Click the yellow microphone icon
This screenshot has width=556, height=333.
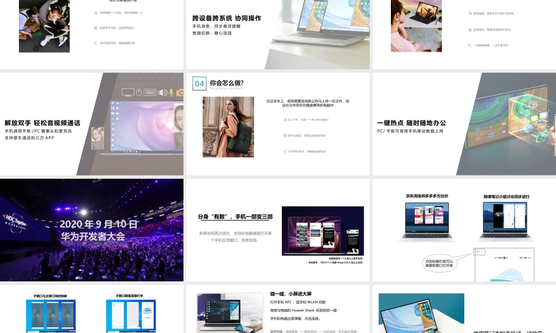(x=171, y=92)
